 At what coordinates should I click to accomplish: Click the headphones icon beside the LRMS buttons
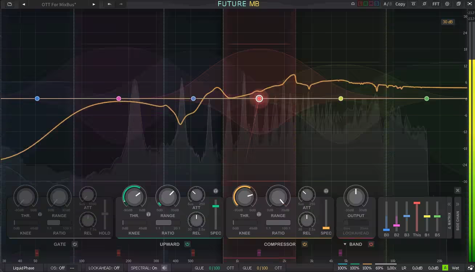pos(353,4)
